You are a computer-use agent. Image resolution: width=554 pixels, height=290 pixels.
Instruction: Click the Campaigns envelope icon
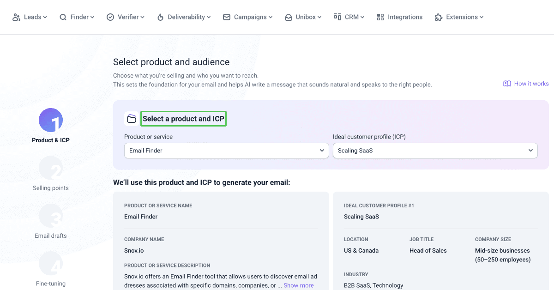pos(227,17)
